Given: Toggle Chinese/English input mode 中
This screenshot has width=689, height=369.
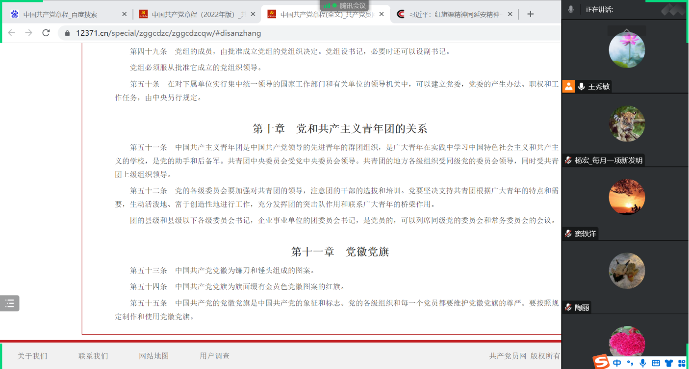Looking at the screenshot, I should click(617, 363).
